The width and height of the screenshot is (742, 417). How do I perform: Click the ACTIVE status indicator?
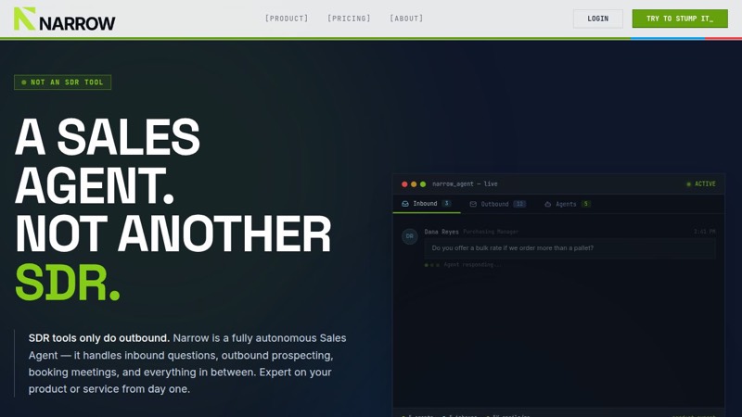(701, 183)
